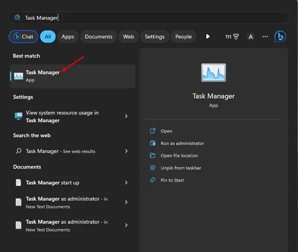Switch to the Settings filter tab
The height and width of the screenshot is (252, 298).
[154, 37]
